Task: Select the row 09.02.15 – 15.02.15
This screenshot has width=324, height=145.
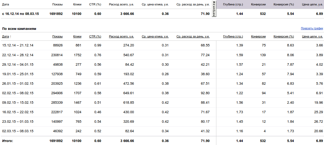Action: pyautogui.click(x=162, y=103)
